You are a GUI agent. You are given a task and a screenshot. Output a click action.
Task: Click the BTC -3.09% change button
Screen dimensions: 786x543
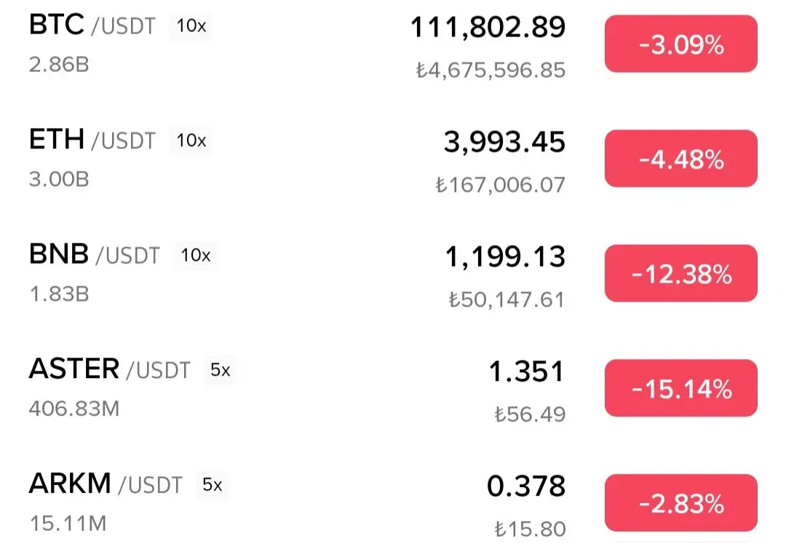(680, 45)
